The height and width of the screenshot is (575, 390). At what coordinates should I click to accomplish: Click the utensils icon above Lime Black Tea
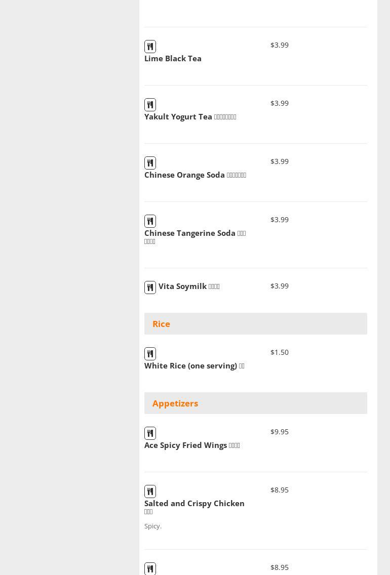pyautogui.click(x=150, y=47)
